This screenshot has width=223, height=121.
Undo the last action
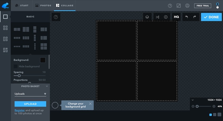187,17
